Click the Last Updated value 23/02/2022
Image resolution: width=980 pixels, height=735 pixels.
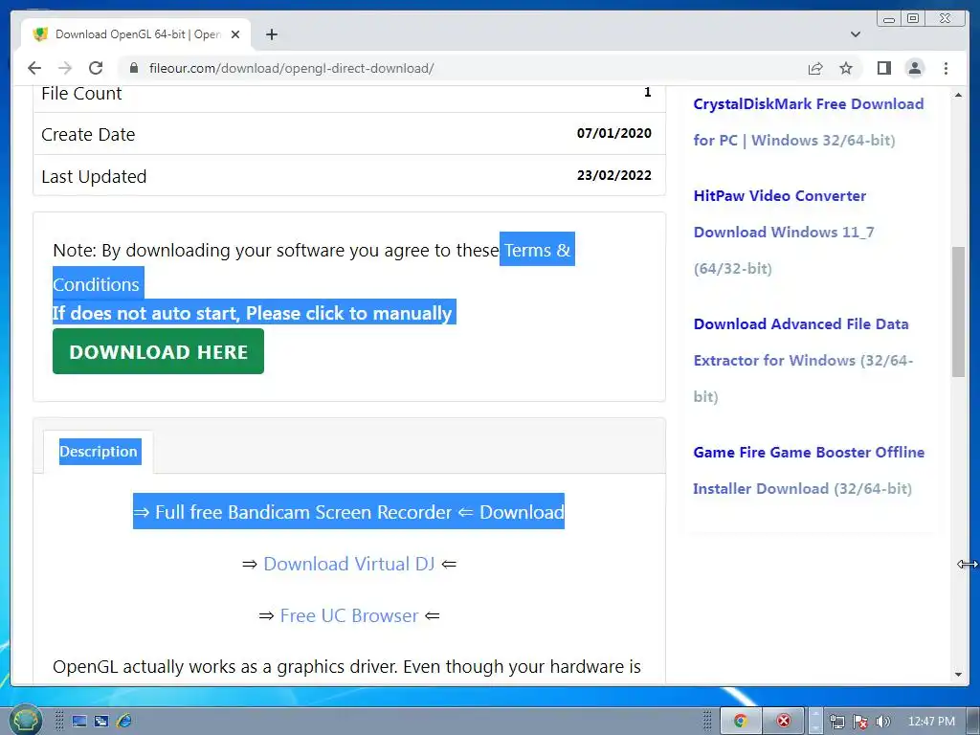click(x=613, y=175)
